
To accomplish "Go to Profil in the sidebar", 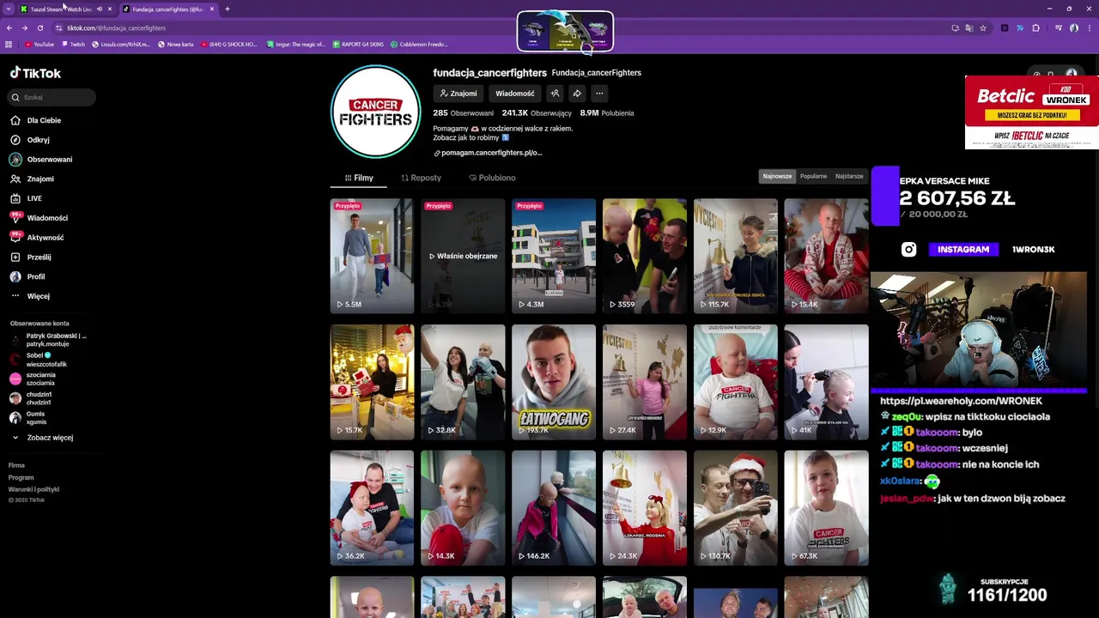I will pyautogui.click(x=35, y=276).
